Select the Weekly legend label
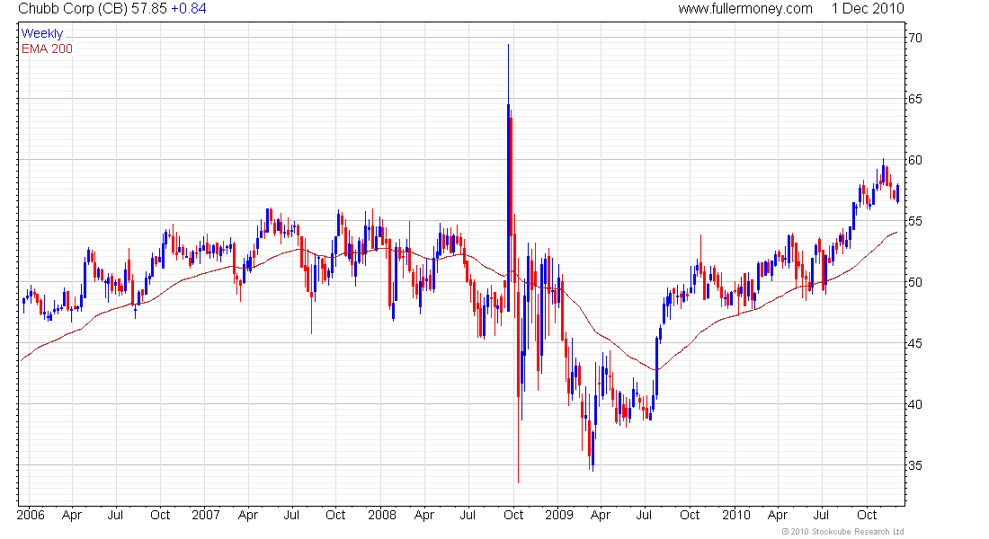 [x=42, y=33]
